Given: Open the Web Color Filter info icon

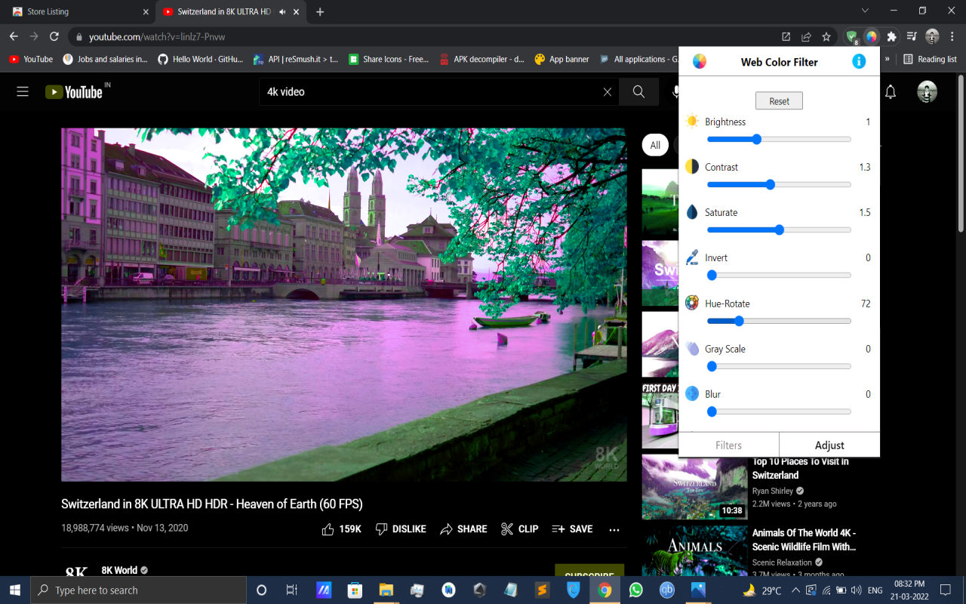Looking at the screenshot, I should pyautogui.click(x=859, y=62).
